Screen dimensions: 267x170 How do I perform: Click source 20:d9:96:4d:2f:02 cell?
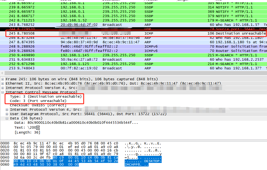click(x=79, y=25)
